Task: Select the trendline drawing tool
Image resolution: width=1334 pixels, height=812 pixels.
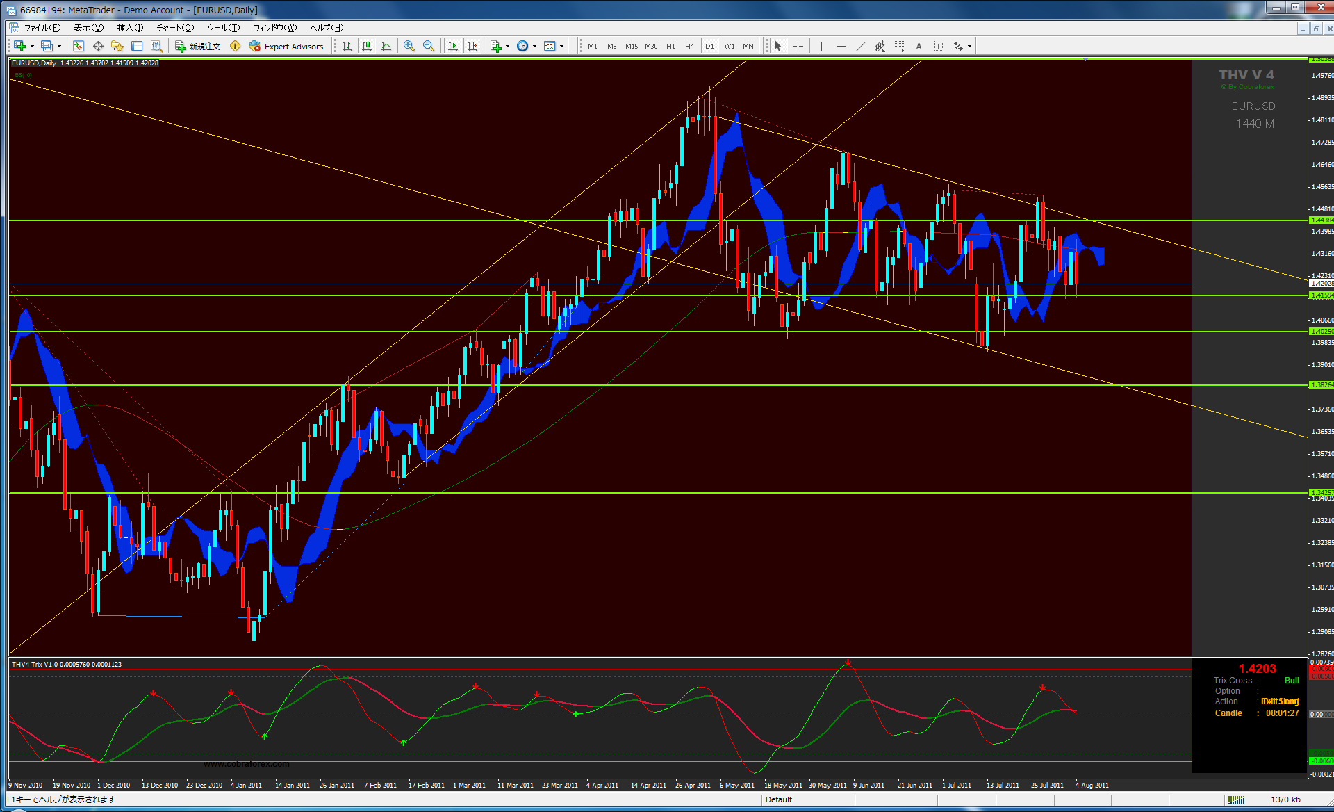Action: tap(860, 46)
